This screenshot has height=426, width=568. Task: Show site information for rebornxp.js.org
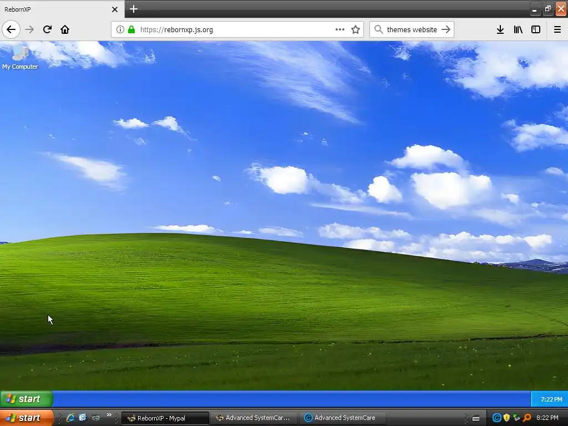click(120, 29)
